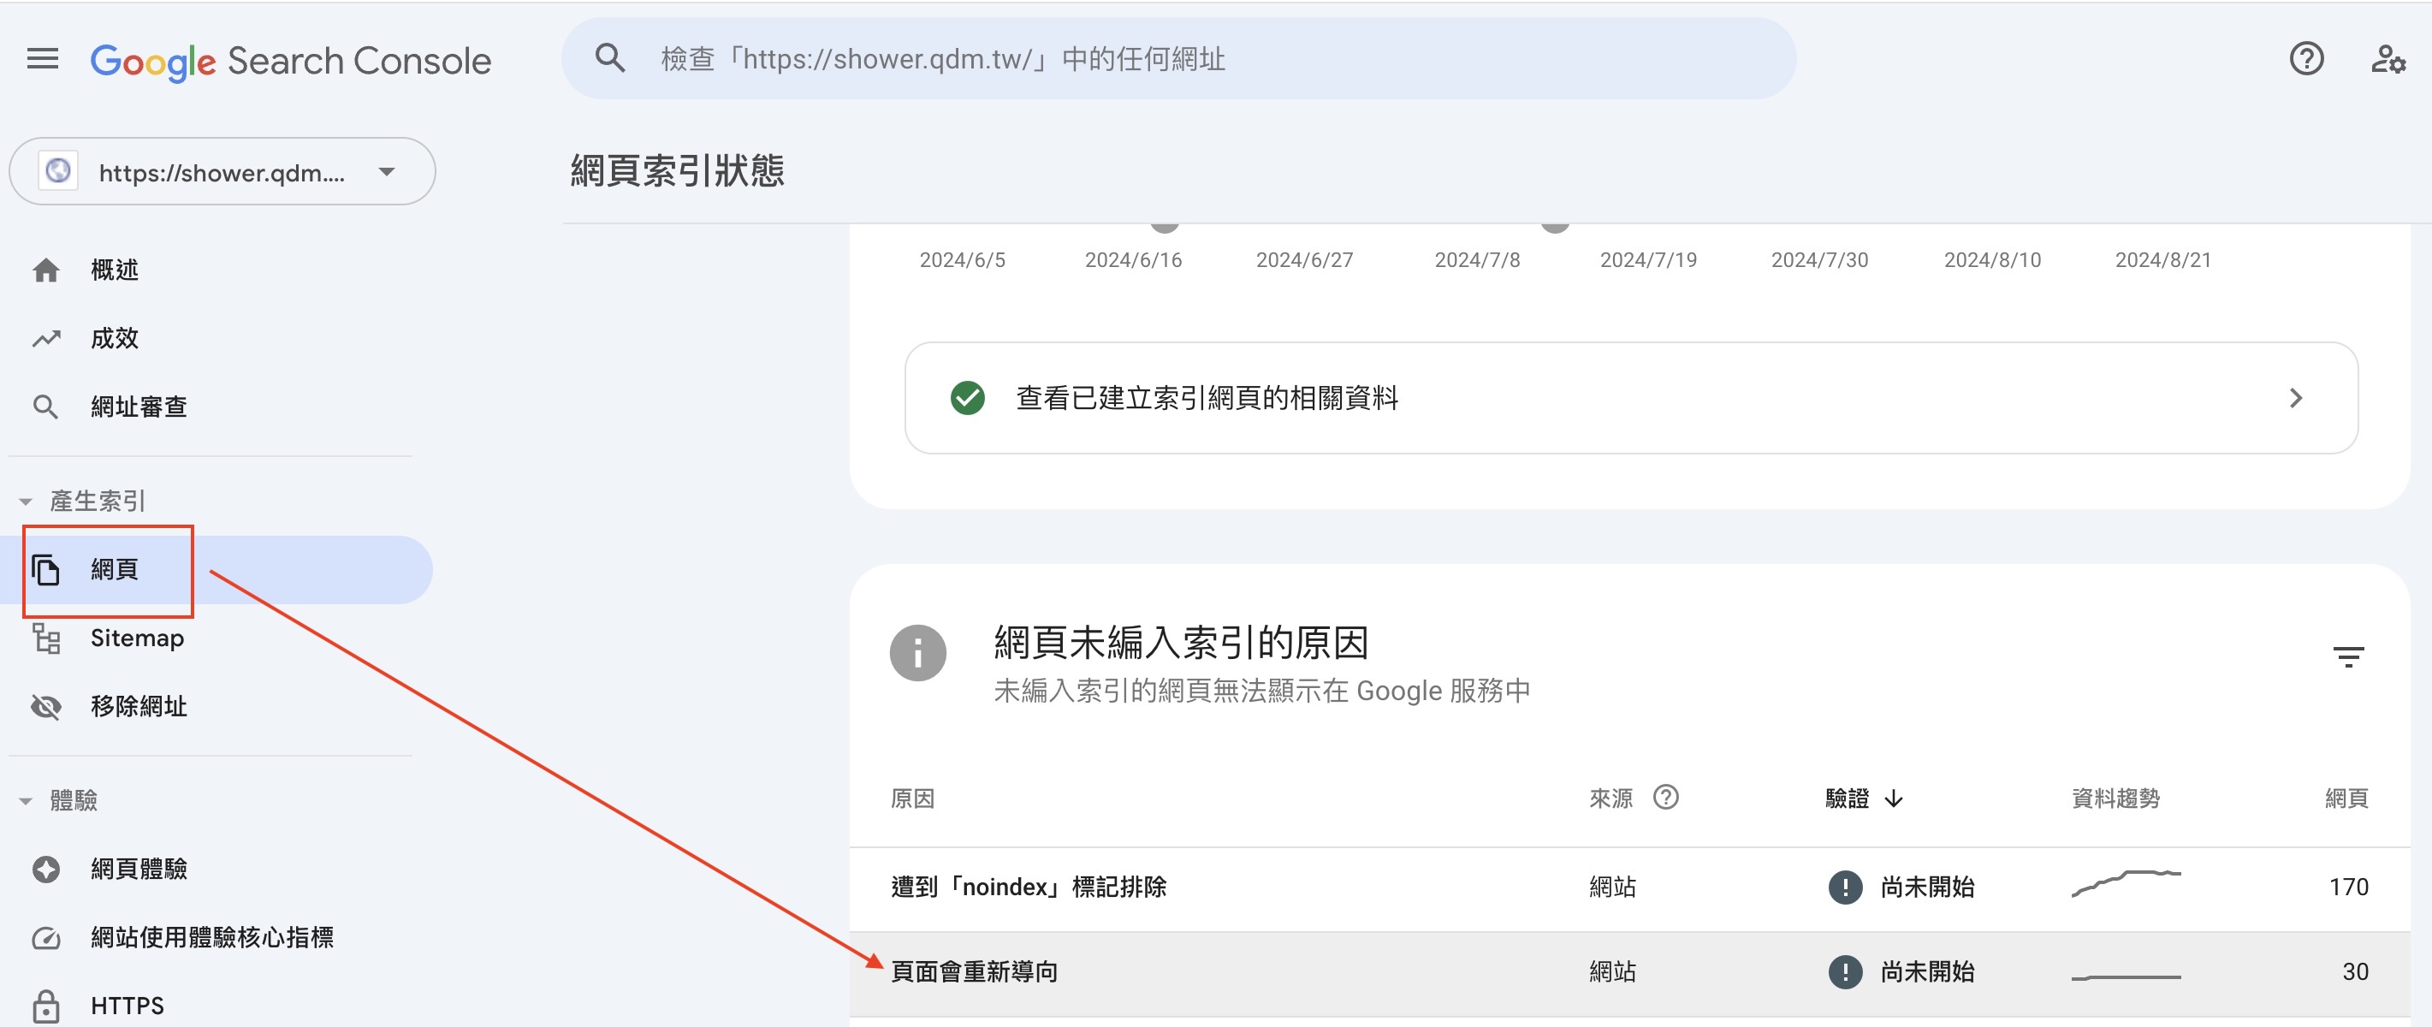Open the property selector dropdown

(222, 172)
